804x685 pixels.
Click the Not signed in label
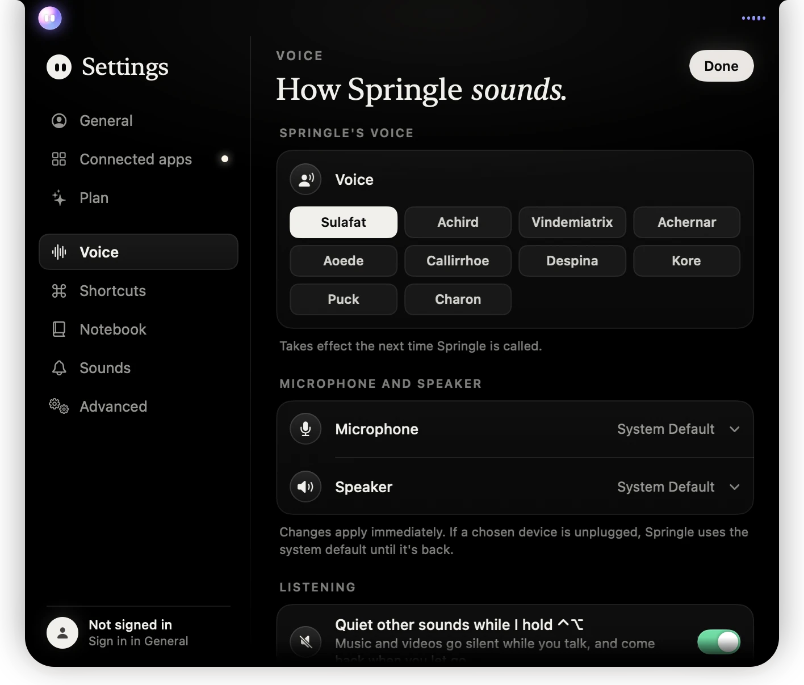coord(130,625)
